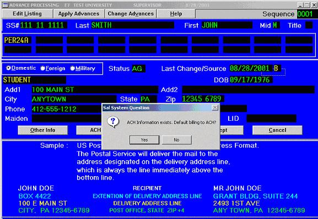Viewport: 318px width, 219px height.
Task: Close the Sal System Question dialog
Action: (x=215, y=108)
